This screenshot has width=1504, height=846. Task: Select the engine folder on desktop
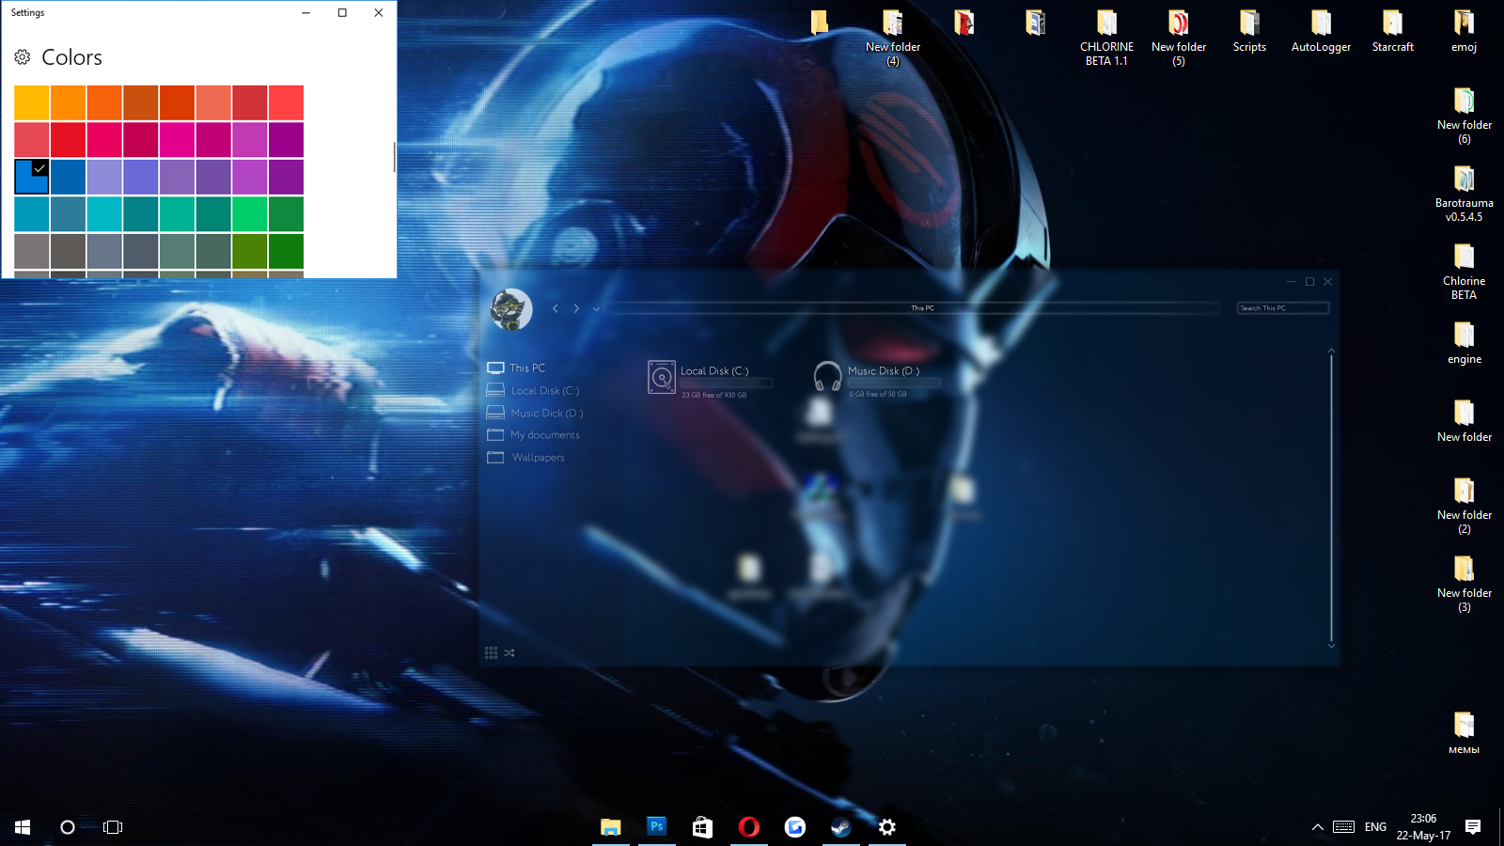1464,343
